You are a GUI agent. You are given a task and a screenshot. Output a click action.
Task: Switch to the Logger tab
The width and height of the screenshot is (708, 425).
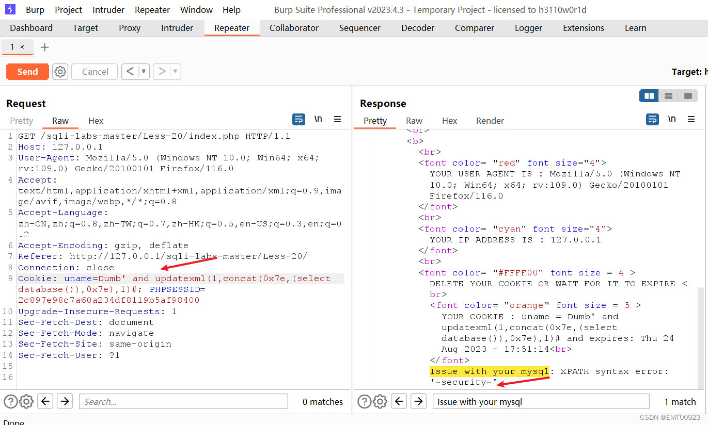point(529,28)
